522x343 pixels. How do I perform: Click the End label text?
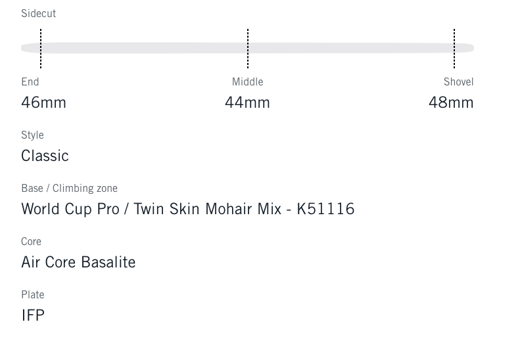30,81
